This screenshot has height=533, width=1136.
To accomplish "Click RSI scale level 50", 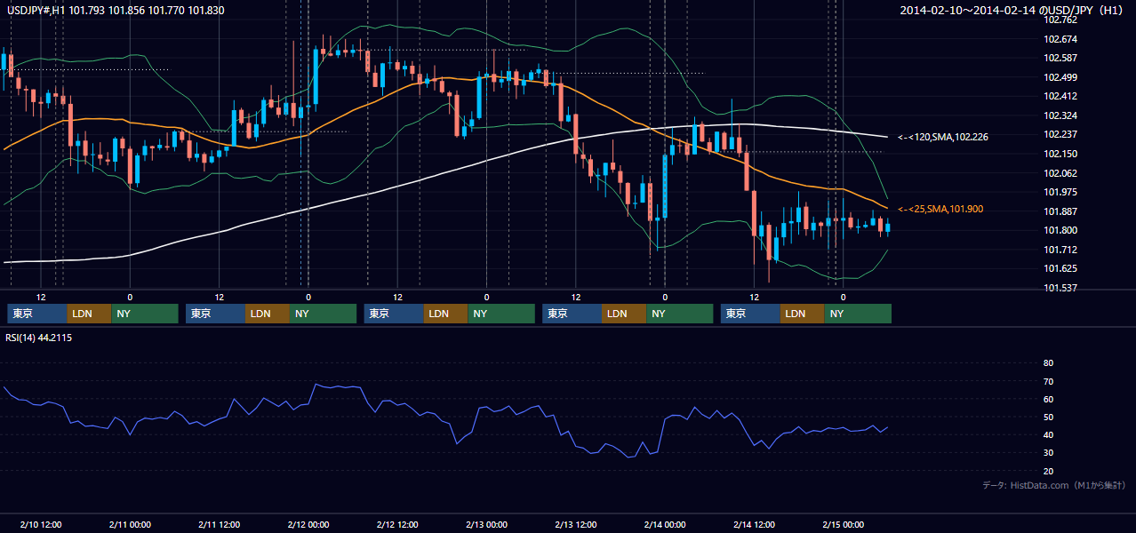I will coord(1048,417).
